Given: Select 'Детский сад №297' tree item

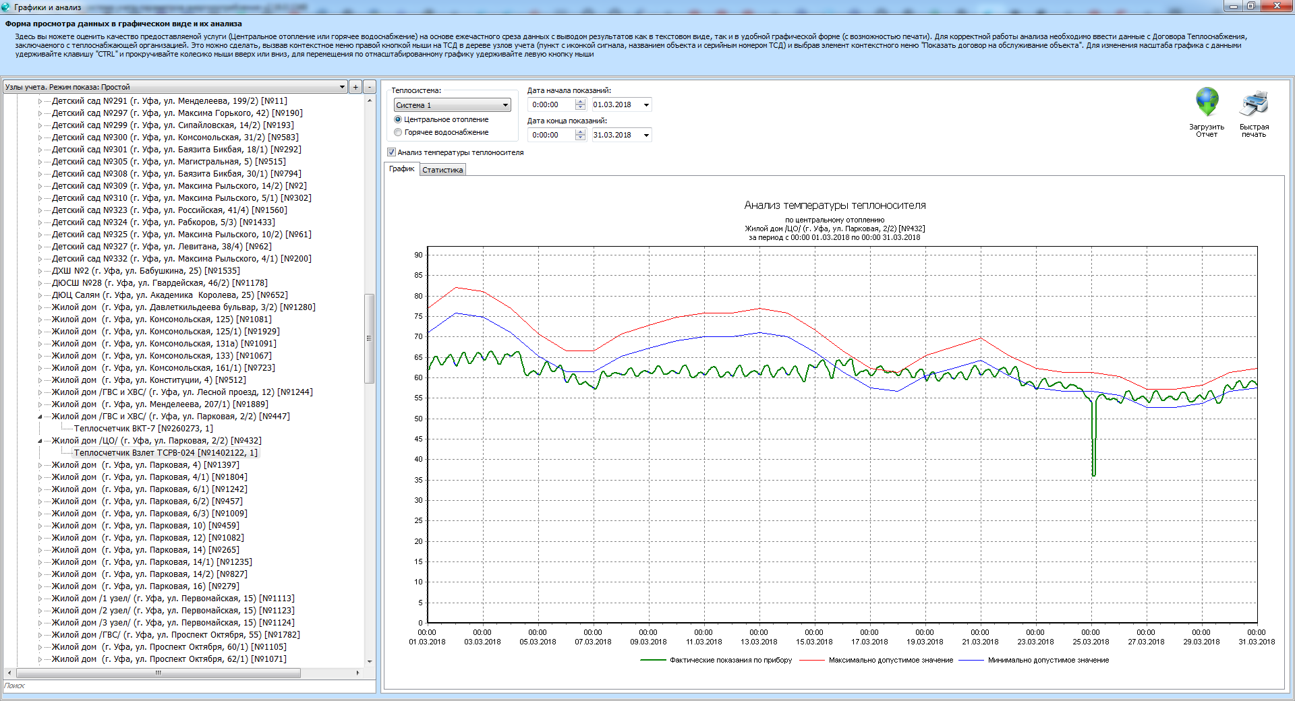Looking at the screenshot, I should pos(177,113).
